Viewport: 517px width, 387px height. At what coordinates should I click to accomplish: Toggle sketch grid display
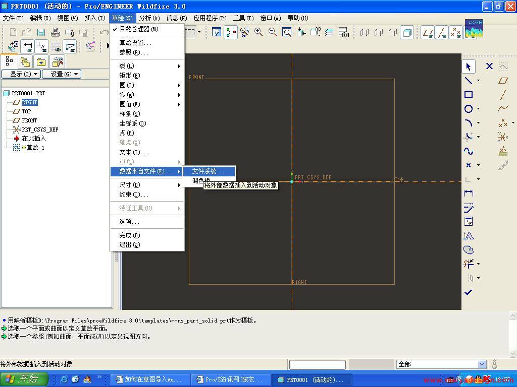point(56,47)
